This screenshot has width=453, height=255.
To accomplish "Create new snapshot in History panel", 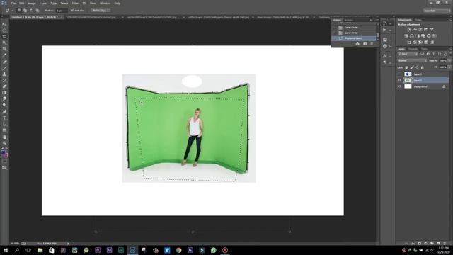I will pyautogui.click(x=365, y=44).
